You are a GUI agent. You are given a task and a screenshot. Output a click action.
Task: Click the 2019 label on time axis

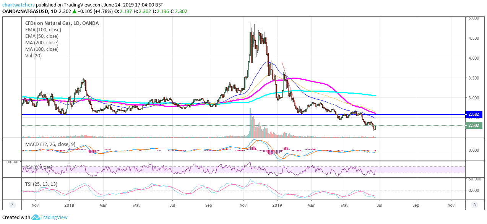click(276, 205)
